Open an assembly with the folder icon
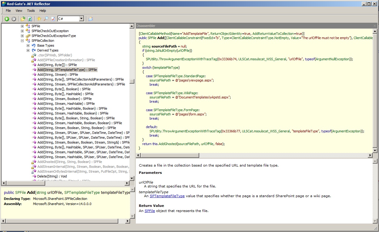This screenshot has width=379, height=232. 23,19
